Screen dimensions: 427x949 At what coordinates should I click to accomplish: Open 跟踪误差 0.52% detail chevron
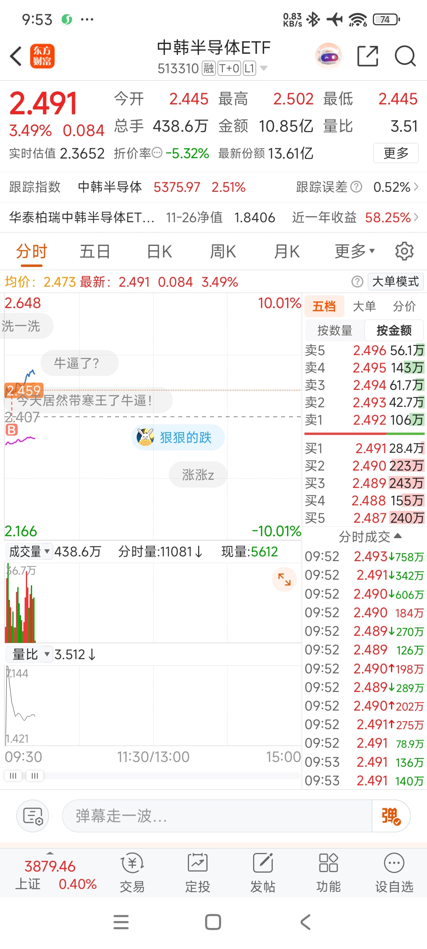[416, 187]
